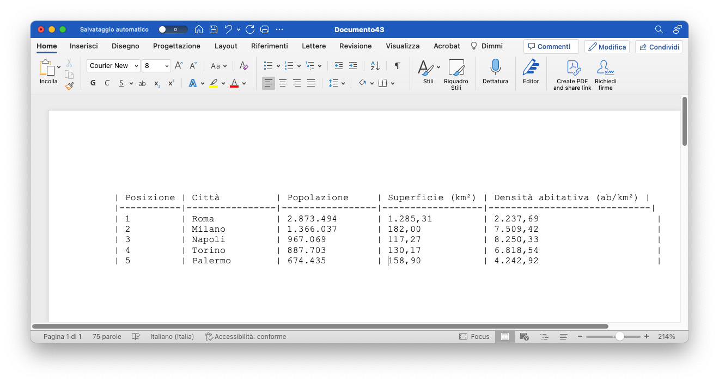This screenshot has height=383, width=719.
Task: Open the Layout ribbon tab
Action: [x=226, y=46]
